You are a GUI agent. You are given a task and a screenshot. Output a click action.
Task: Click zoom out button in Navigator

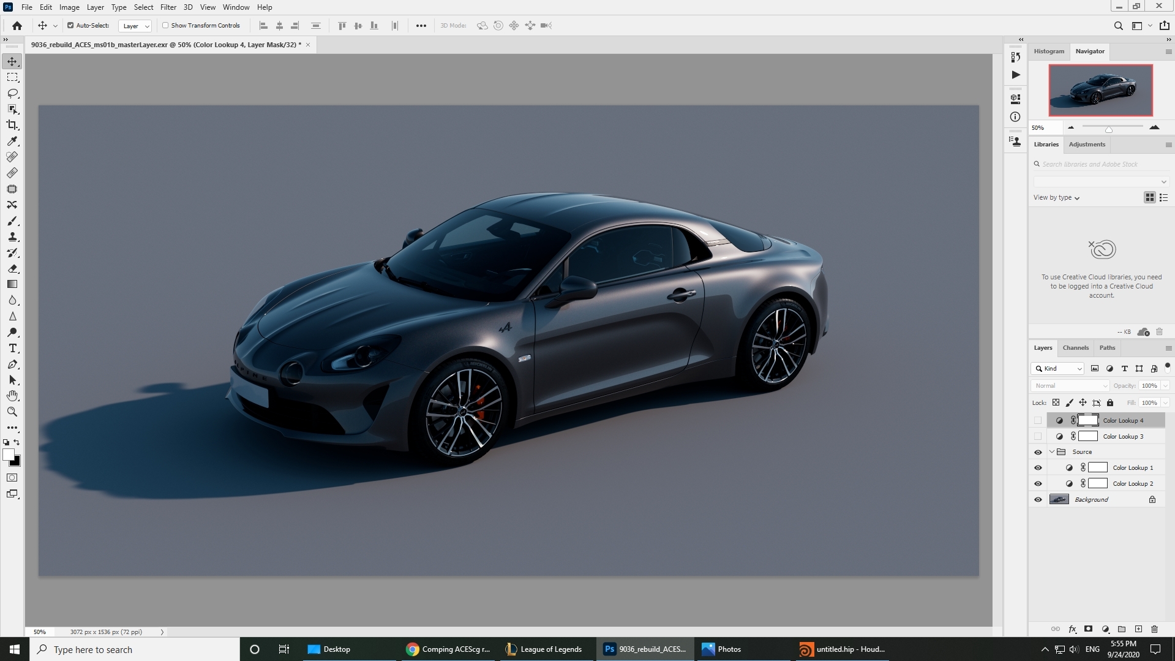(x=1071, y=127)
